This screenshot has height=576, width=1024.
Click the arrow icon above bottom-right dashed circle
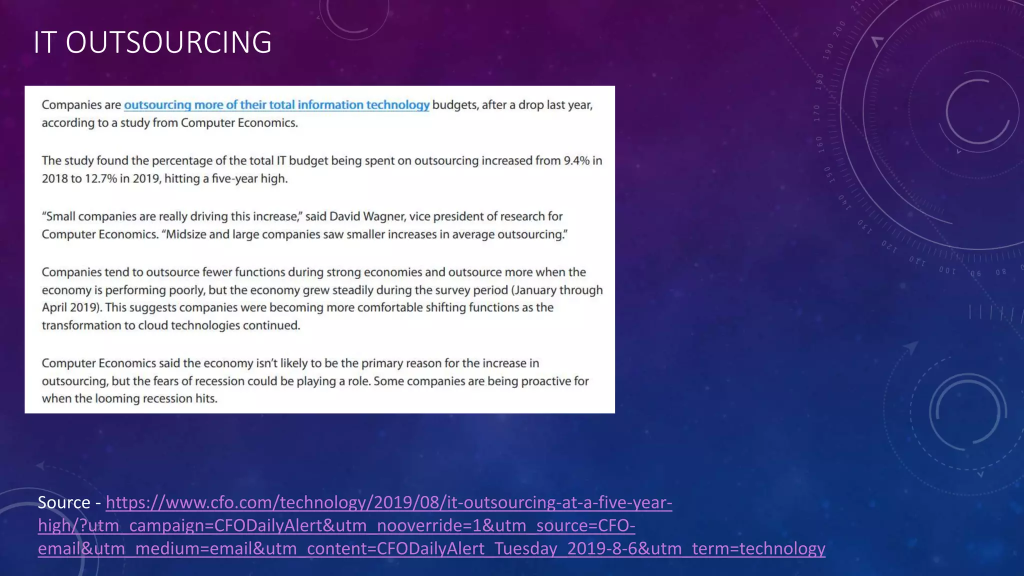tap(911, 347)
